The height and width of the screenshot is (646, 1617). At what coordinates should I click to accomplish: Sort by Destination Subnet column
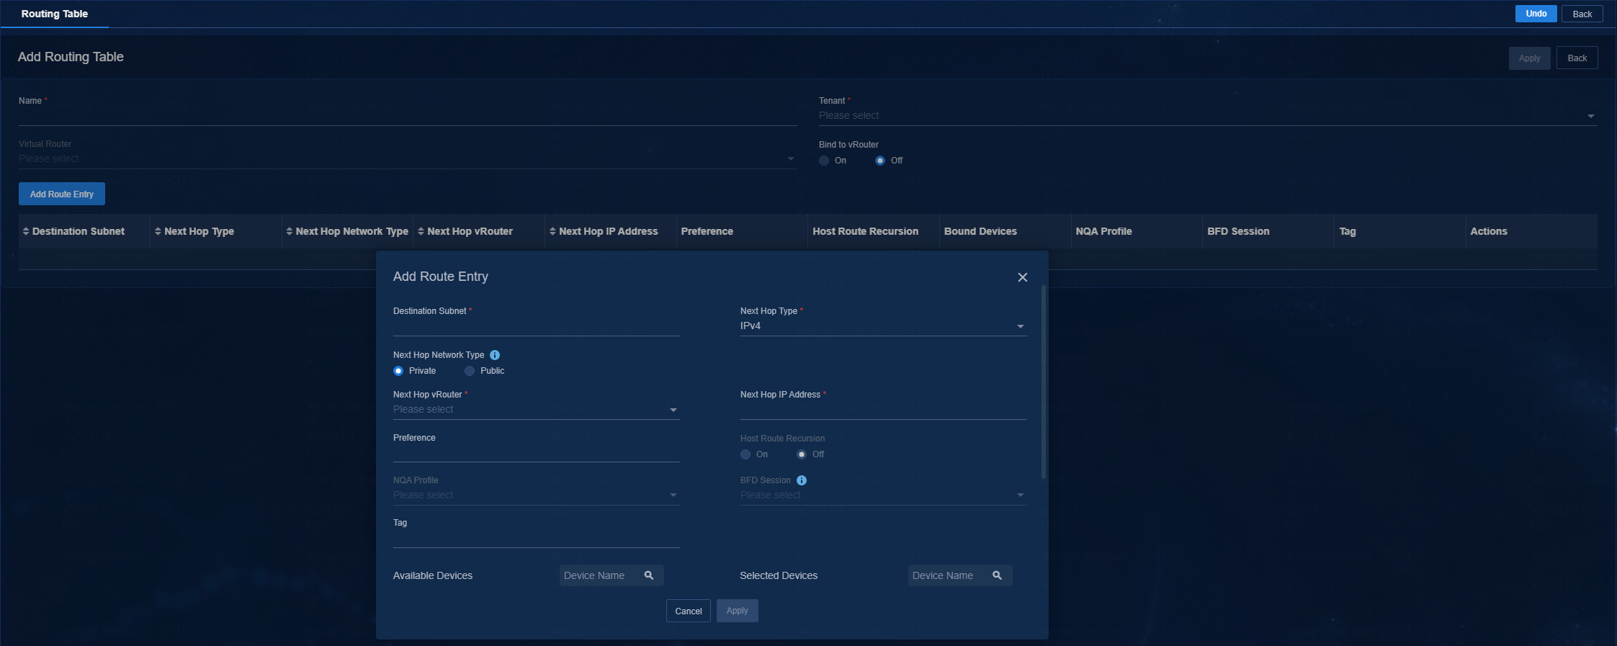26,231
